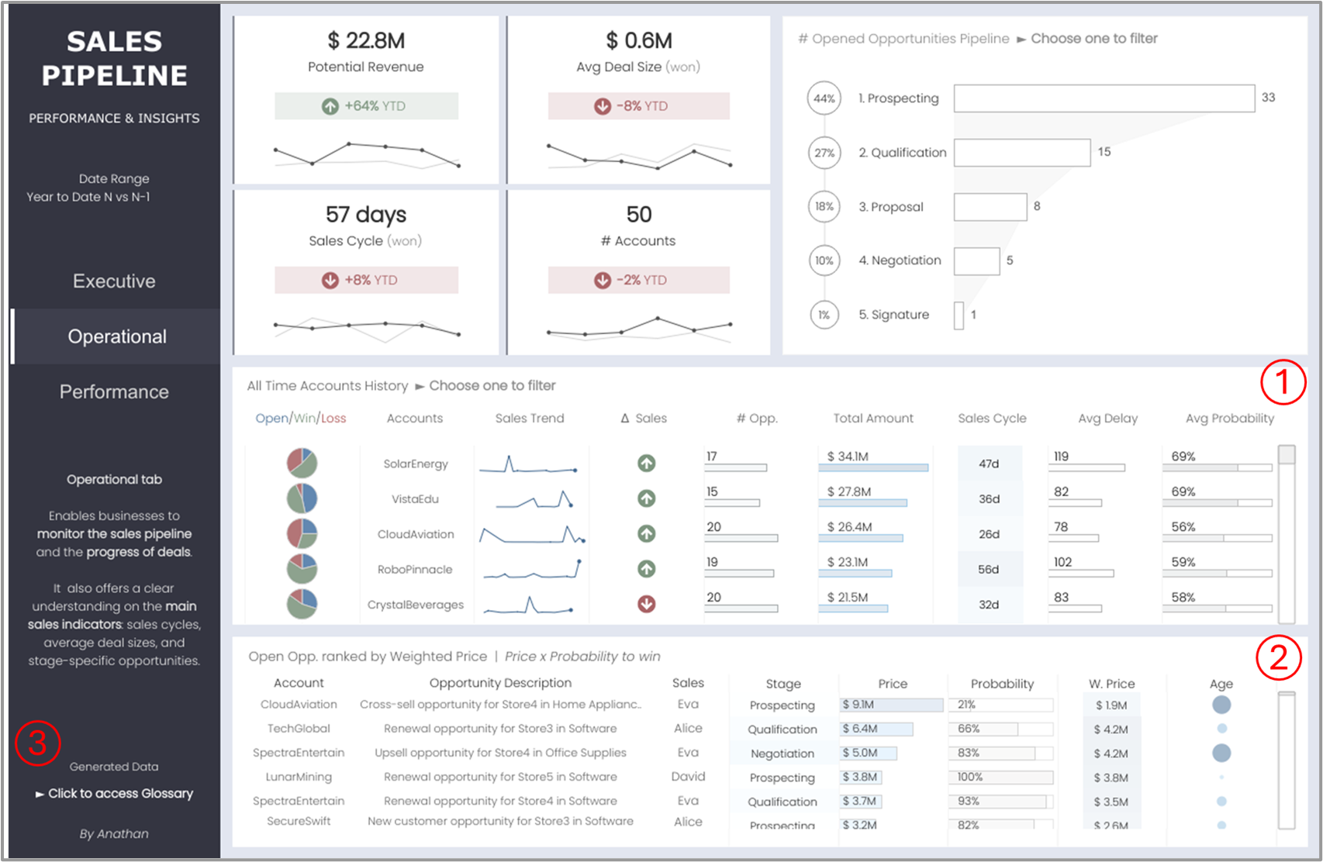The width and height of the screenshot is (1323, 862).
Task: Click the green up arrow for VistaEdu
Action: coord(646,498)
